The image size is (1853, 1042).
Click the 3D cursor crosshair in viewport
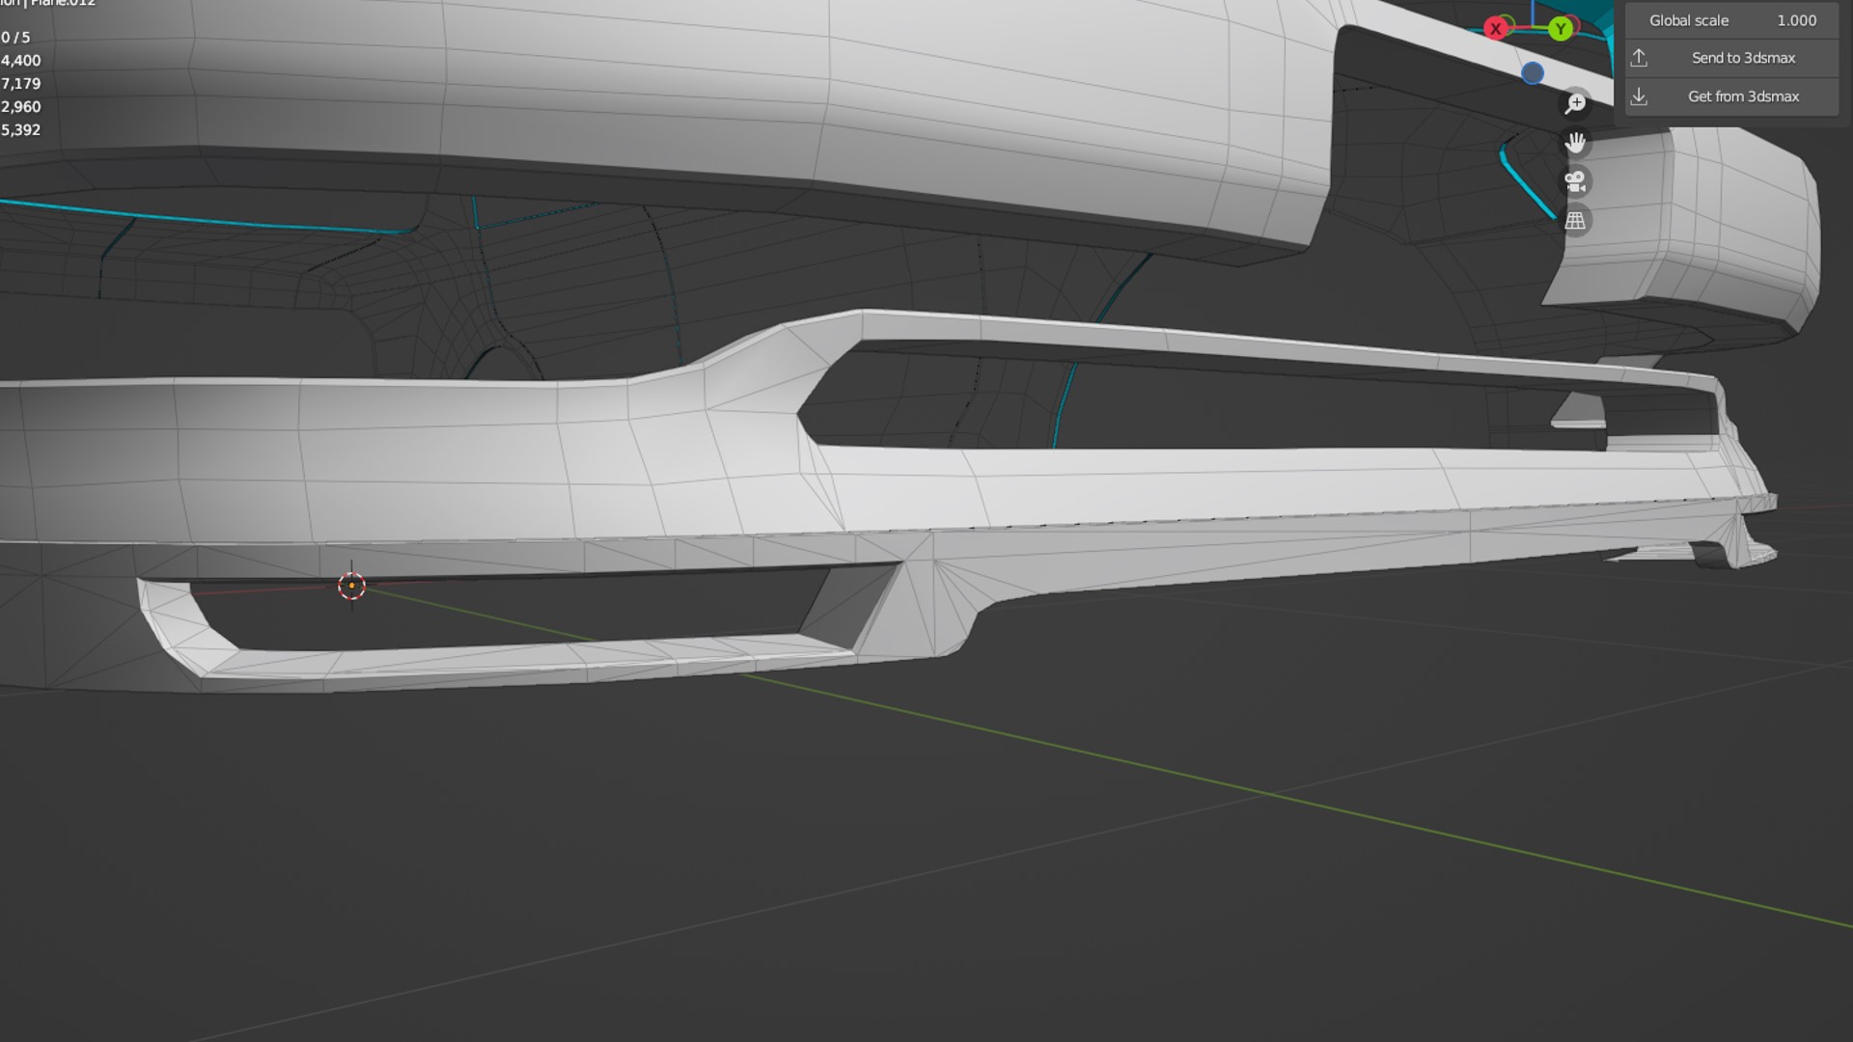point(351,585)
